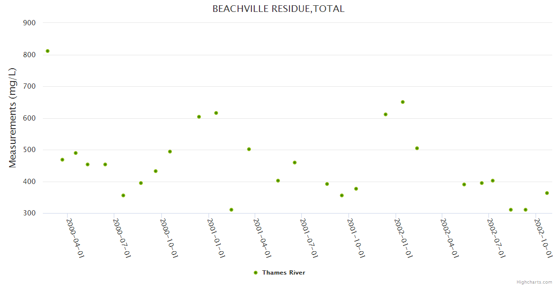Image resolution: width=557 pixels, height=286 pixels.
Task: Select the 500 mg/L point just before 2001-04-01
Action: [249, 149]
